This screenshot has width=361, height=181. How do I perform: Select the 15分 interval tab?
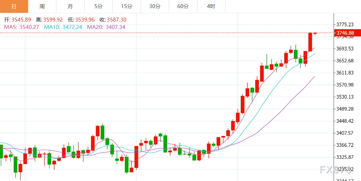(127, 6)
